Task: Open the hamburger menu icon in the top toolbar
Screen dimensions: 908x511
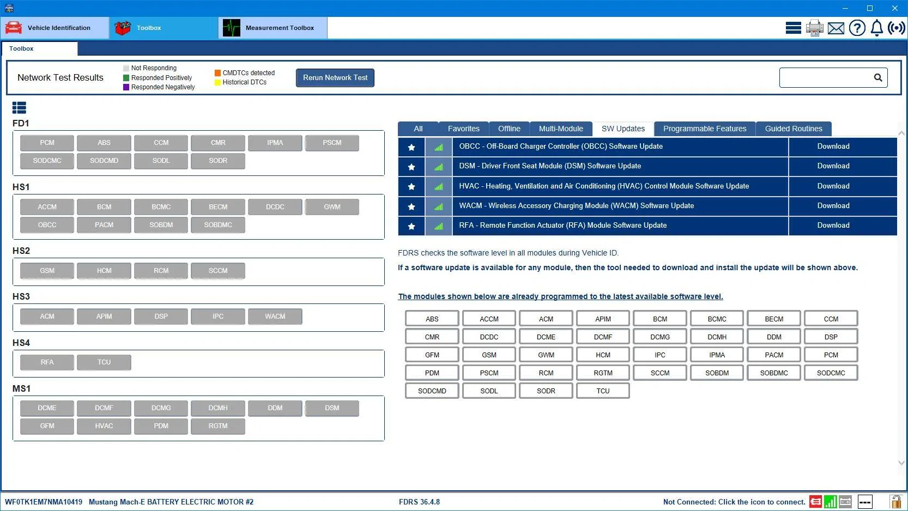Action: 793,28
